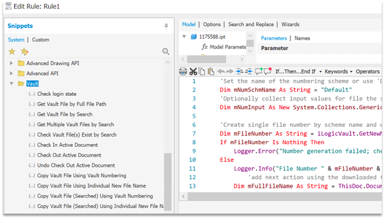Viewport: 385px width, 219px height.
Task: Click snippet icon beside Check login state
Action: [32, 94]
